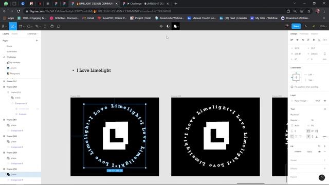
Task: Select the Cover page
Action: [x=9, y=46]
